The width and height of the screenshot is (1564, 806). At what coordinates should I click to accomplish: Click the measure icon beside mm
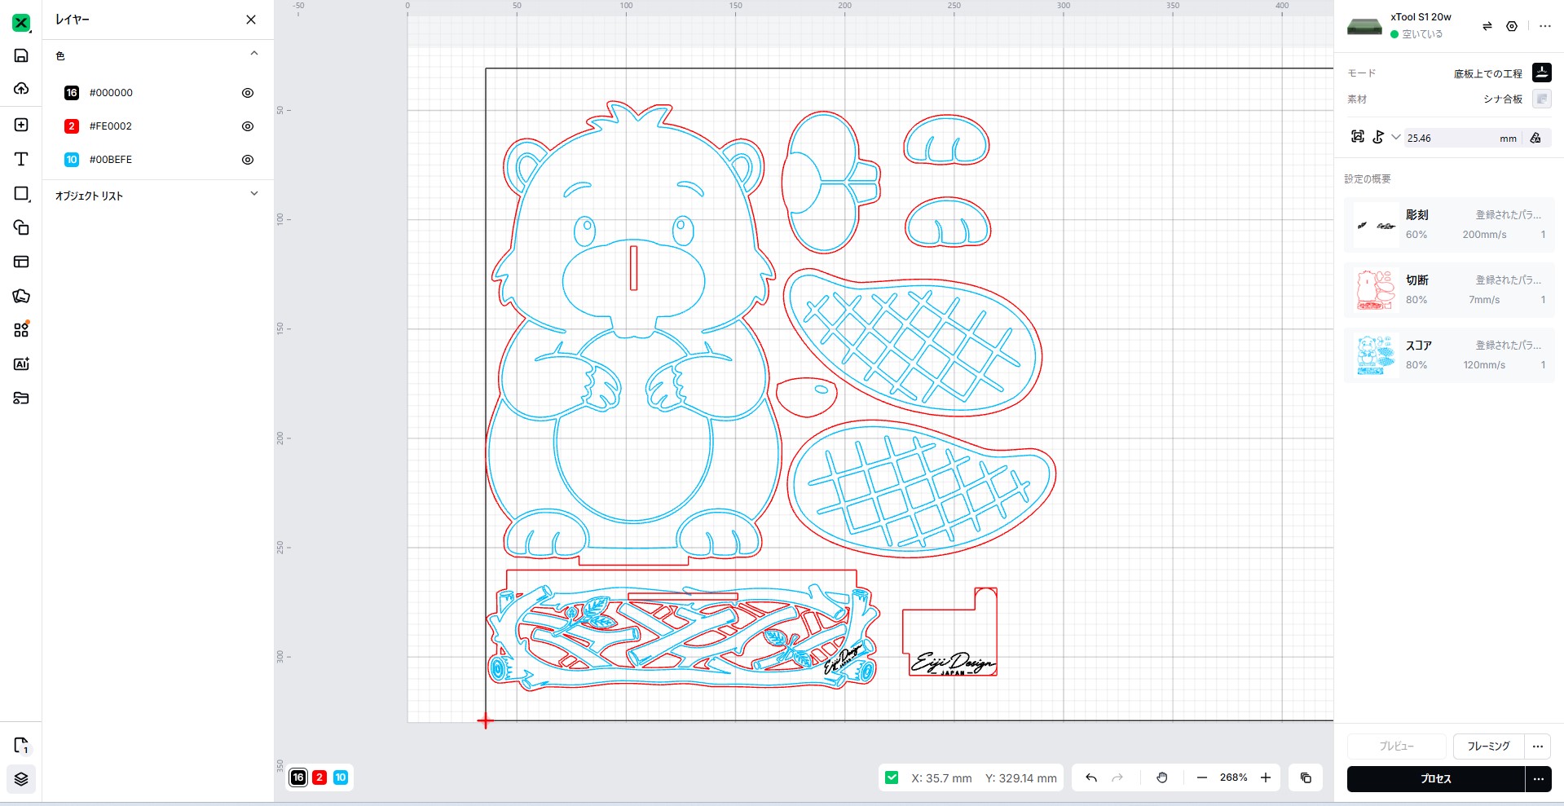click(1535, 138)
